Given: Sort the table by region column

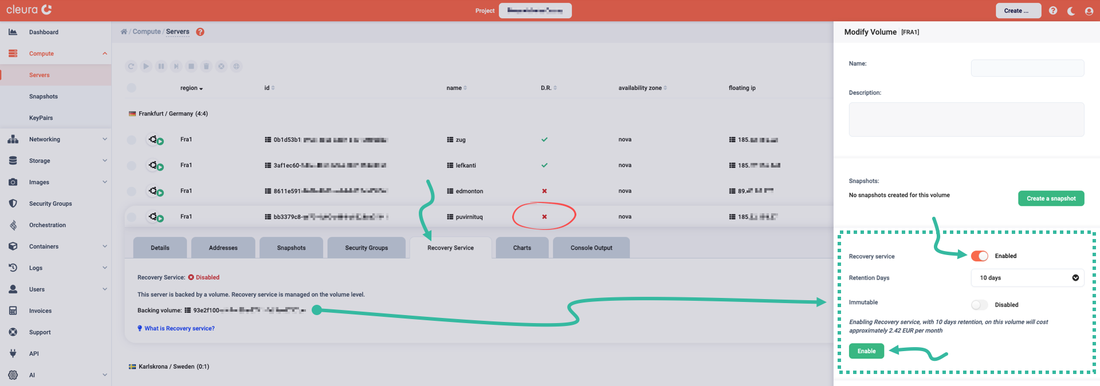Looking at the screenshot, I should click(191, 88).
